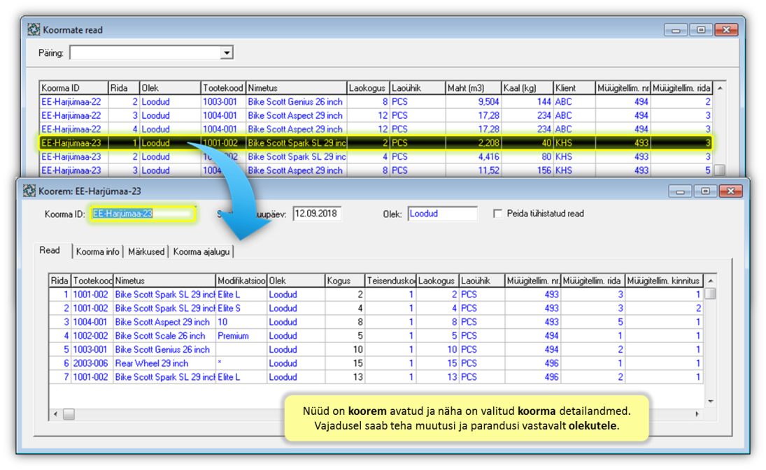Click the Laokogus cell showing 15
766x470 pixels.
pyautogui.click(x=438, y=363)
